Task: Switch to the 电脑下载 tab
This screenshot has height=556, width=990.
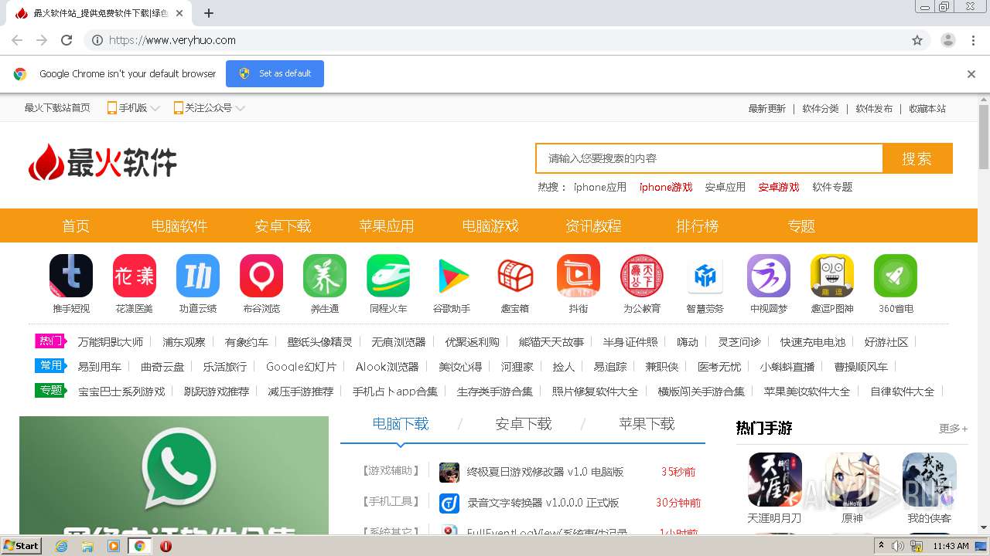Action: pos(401,424)
